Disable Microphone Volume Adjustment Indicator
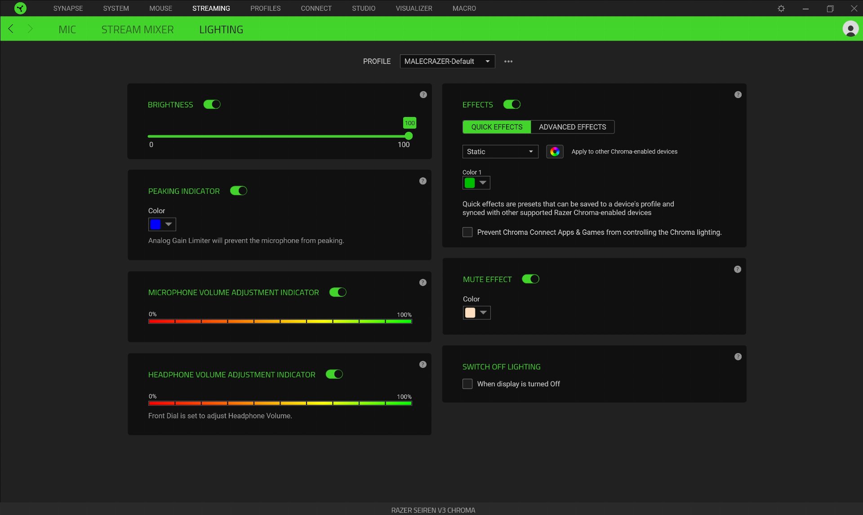Viewport: 863px width, 515px height. point(338,292)
